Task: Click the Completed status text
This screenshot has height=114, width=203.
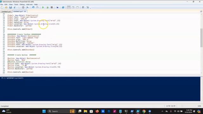Action: pyautogui.click(x=4, y=106)
